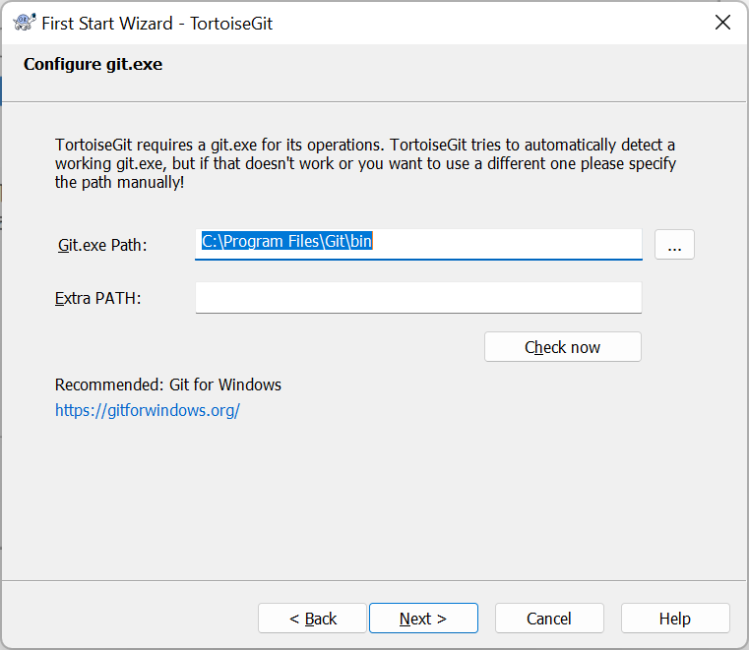This screenshot has height=650, width=749.
Task: Click the 'Git.exe Path:' label
Action: tap(102, 245)
